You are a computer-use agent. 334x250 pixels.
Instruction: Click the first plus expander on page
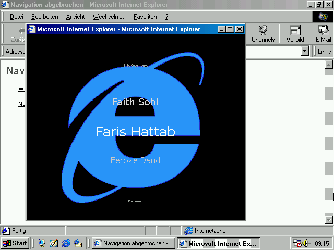[14, 89]
